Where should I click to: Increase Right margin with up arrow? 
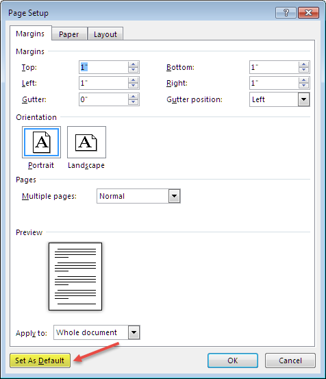pyautogui.click(x=304, y=80)
